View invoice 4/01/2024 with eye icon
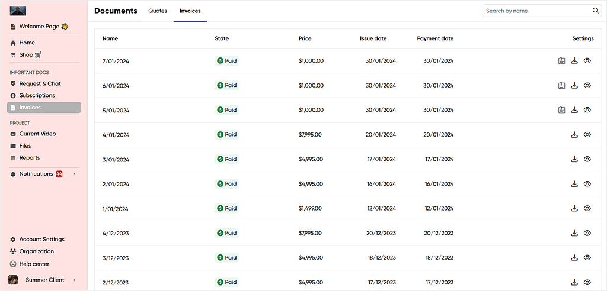The height and width of the screenshot is (291, 607). pyautogui.click(x=587, y=134)
